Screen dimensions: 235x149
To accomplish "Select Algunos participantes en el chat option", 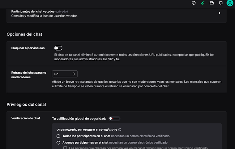I will pyautogui.click(x=59, y=143).
